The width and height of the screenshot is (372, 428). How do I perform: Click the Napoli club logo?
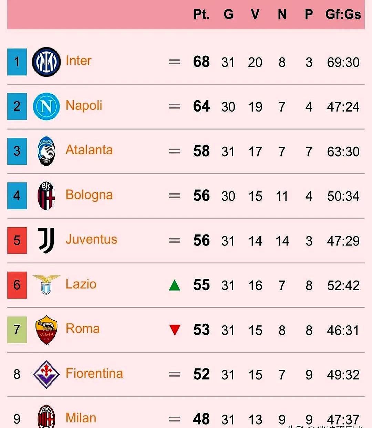[46, 106]
